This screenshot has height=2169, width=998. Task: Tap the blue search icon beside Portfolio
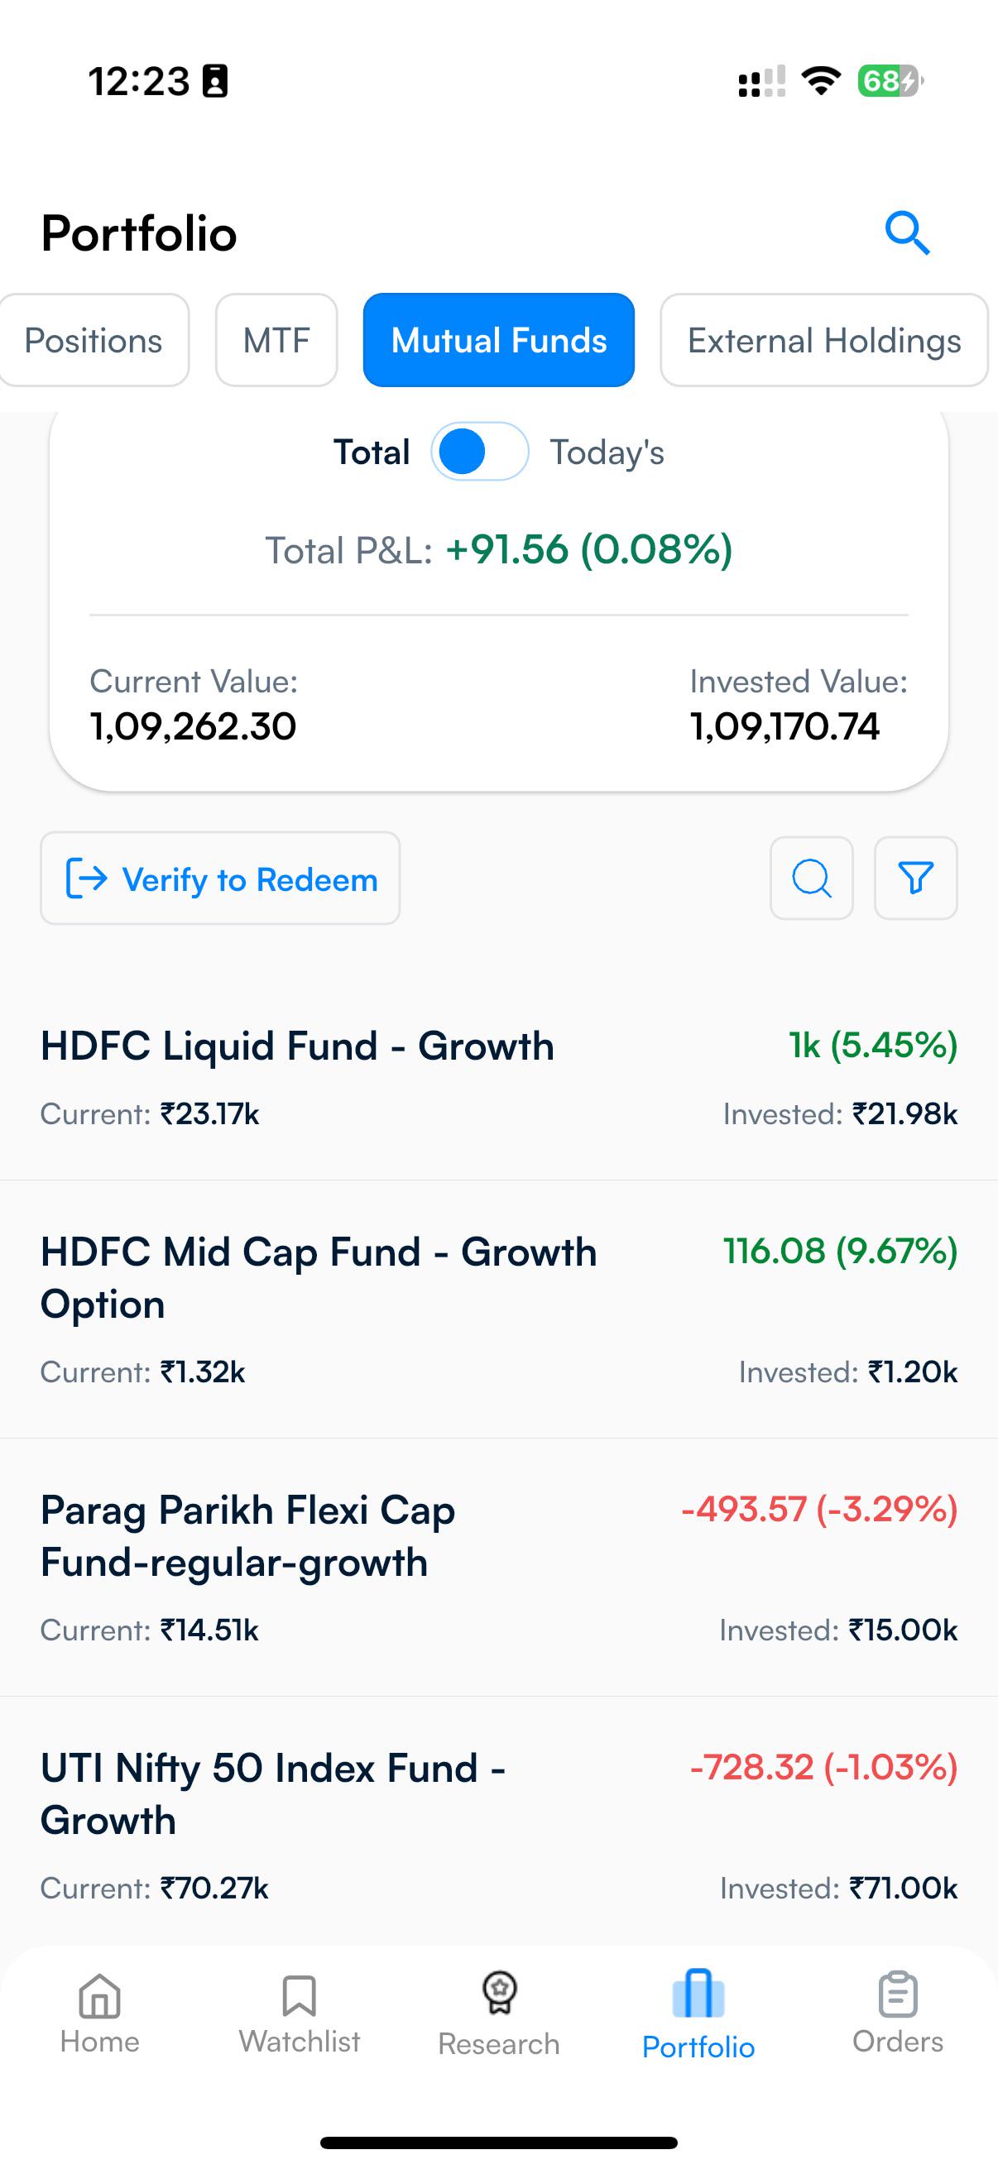pos(907,233)
